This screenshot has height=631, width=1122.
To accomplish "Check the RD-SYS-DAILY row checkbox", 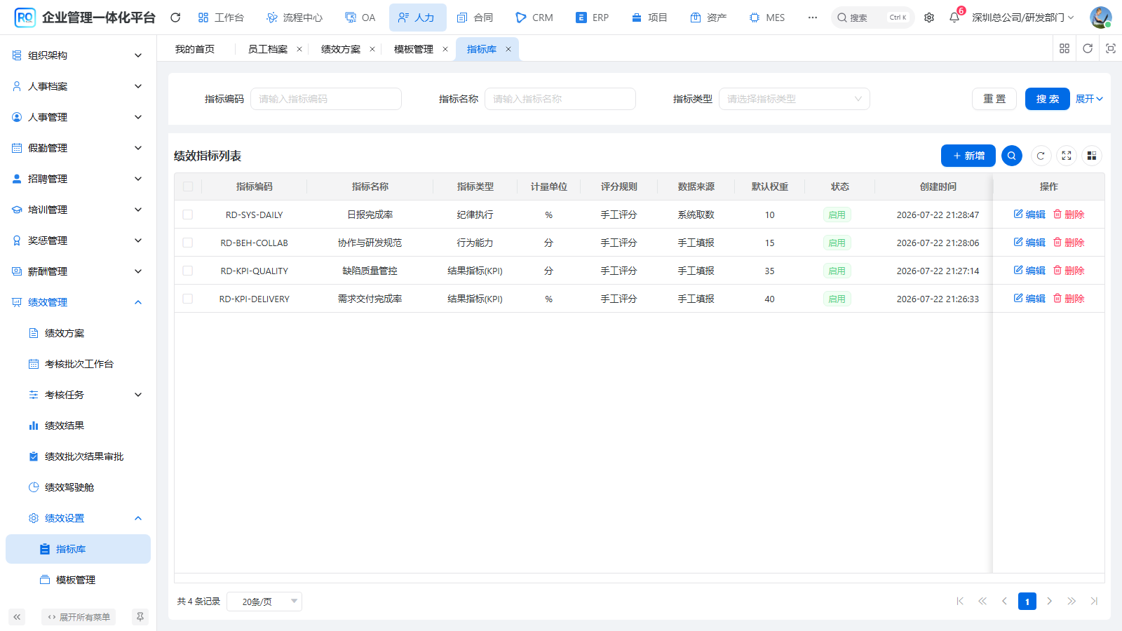I will pos(188,215).
